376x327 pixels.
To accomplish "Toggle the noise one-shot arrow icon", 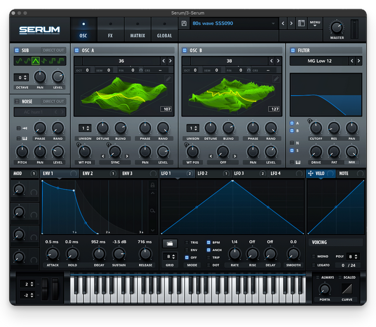I will 25,128.
